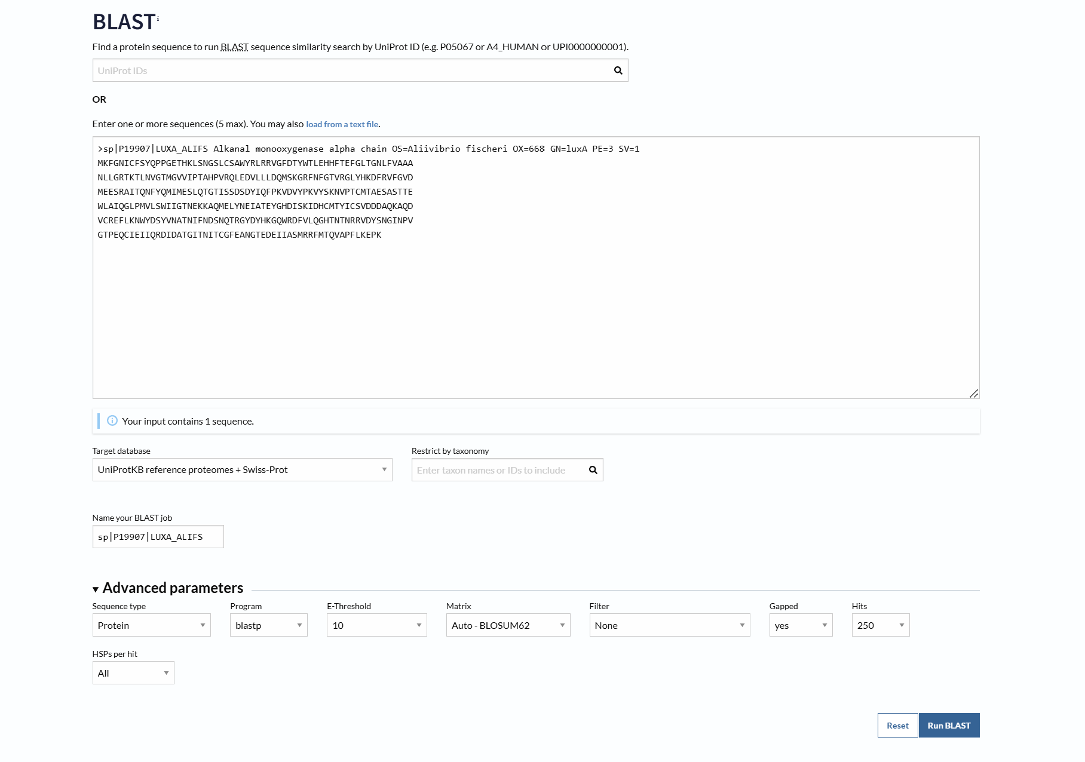1085x762 pixels.
Task: Click the sequence line starting GTPEQCIEIIQRD
Action: tap(239, 235)
